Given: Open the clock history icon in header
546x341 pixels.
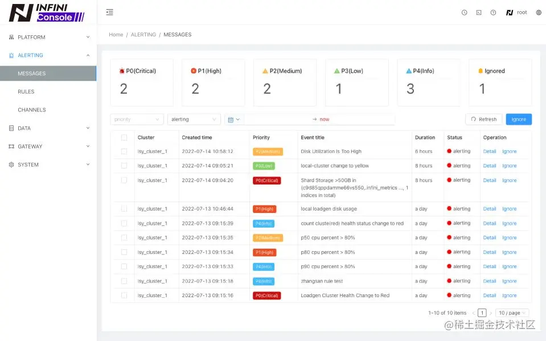Looking at the screenshot, I should pyautogui.click(x=464, y=13).
